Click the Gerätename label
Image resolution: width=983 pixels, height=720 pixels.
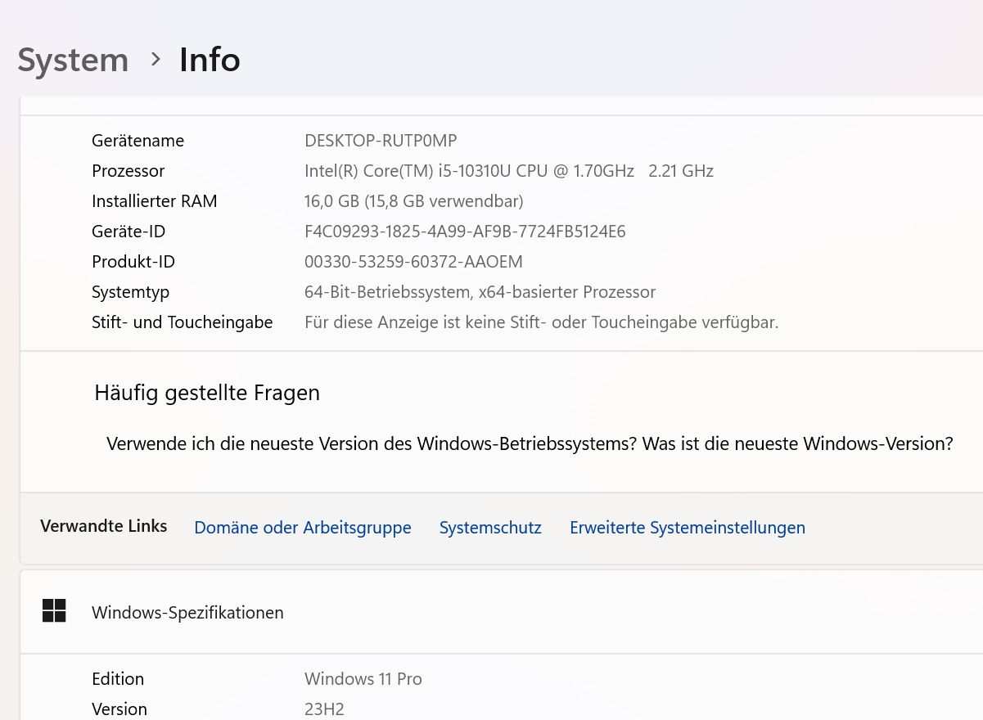click(138, 141)
